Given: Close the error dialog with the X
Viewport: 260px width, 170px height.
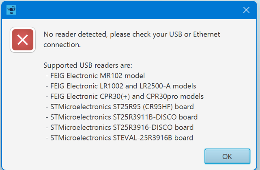Looking at the screenshot, I should click(x=246, y=10).
